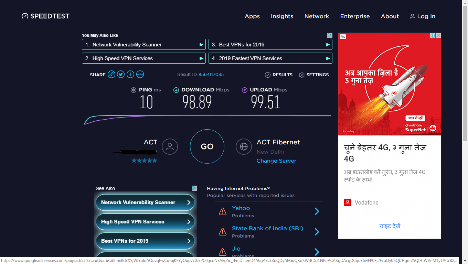This screenshot has width=468, height=264.
Task: Click the ping icon beside PING
Action: pos(134,90)
